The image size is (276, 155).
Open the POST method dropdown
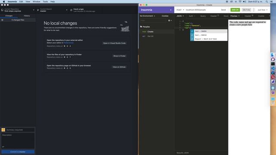pos(180,10)
